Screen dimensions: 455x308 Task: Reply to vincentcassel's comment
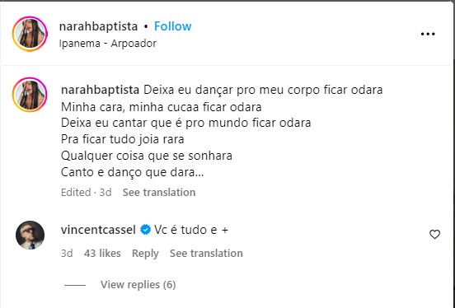click(x=145, y=253)
